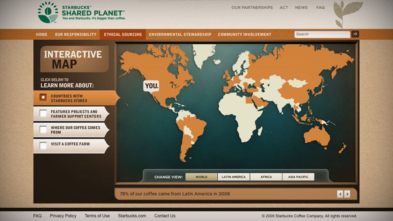The height and width of the screenshot is (221, 393).
Task: Go to Our Responsibility section
Action: coord(76,34)
